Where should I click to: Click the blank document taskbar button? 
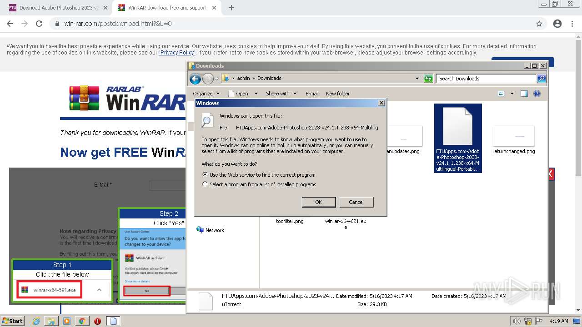click(x=113, y=321)
